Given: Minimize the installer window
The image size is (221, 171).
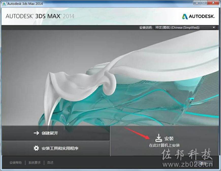Looking at the screenshot, I should 197,3.
